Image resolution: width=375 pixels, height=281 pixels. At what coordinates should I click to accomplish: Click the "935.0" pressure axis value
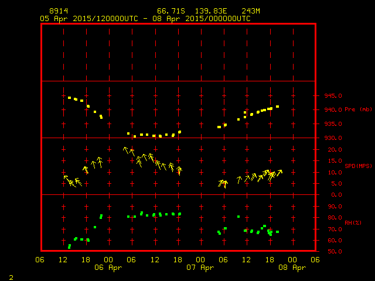(333, 124)
